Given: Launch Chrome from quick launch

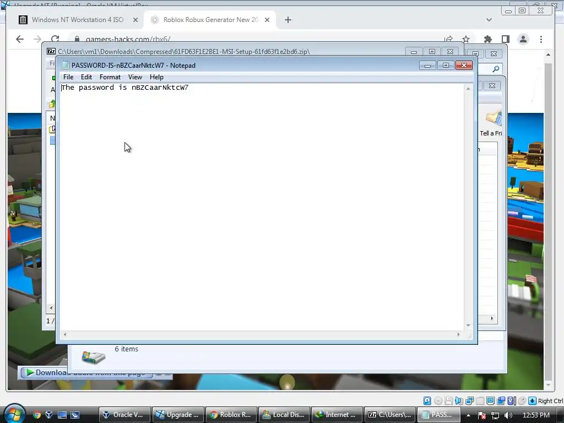Looking at the screenshot, I should pos(37,415).
